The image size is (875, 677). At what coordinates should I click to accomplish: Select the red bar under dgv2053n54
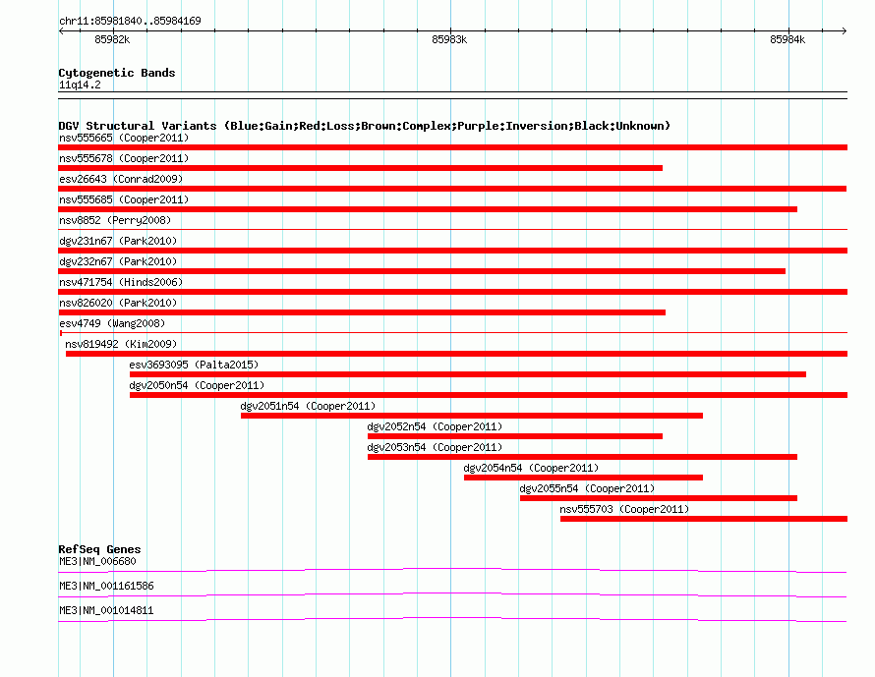[x=582, y=457]
